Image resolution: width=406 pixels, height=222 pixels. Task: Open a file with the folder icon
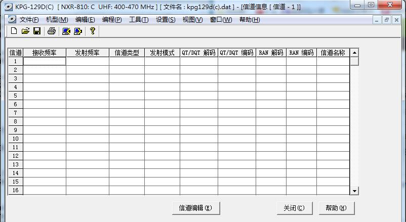coord(25,31)
